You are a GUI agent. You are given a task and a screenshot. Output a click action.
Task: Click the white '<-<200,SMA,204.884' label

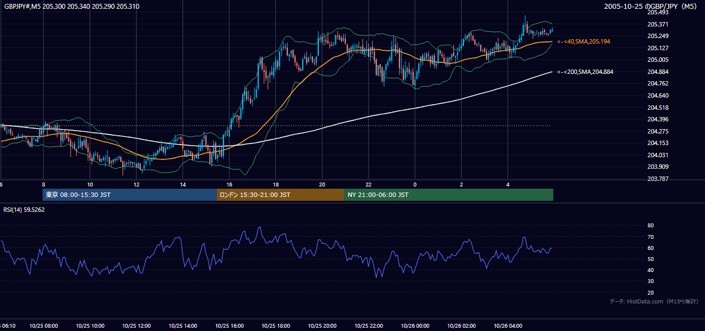pyautogui.click(x=585, y=72)
